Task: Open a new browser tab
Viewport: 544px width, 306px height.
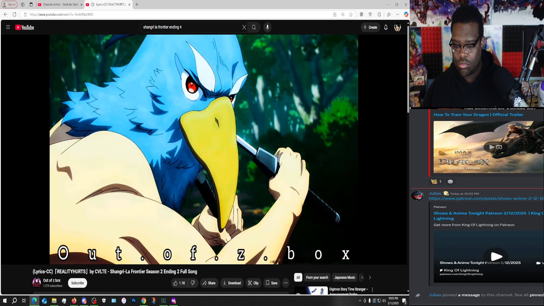Action: (x=137, y=5)
